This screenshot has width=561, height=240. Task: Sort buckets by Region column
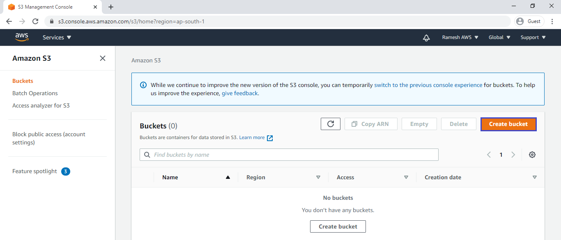point(283,177)
